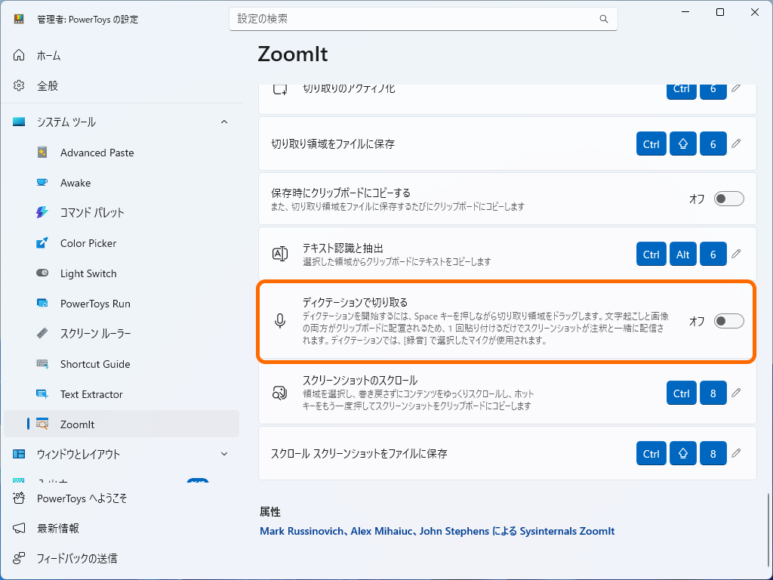Click the Alt key of テキスト認識と抽出 shortcut
Image resolution: width=773 pixels, height=580 pixels.
tap(682, 254)
